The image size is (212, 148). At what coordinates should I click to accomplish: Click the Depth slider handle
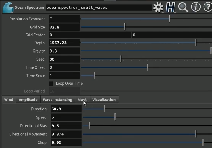(196, 43)
